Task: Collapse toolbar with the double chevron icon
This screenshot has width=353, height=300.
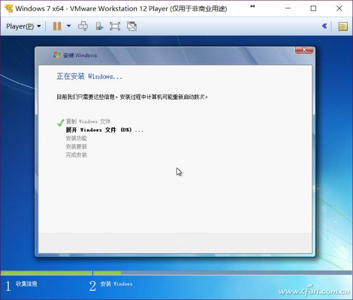Action: tap(325, 26)
